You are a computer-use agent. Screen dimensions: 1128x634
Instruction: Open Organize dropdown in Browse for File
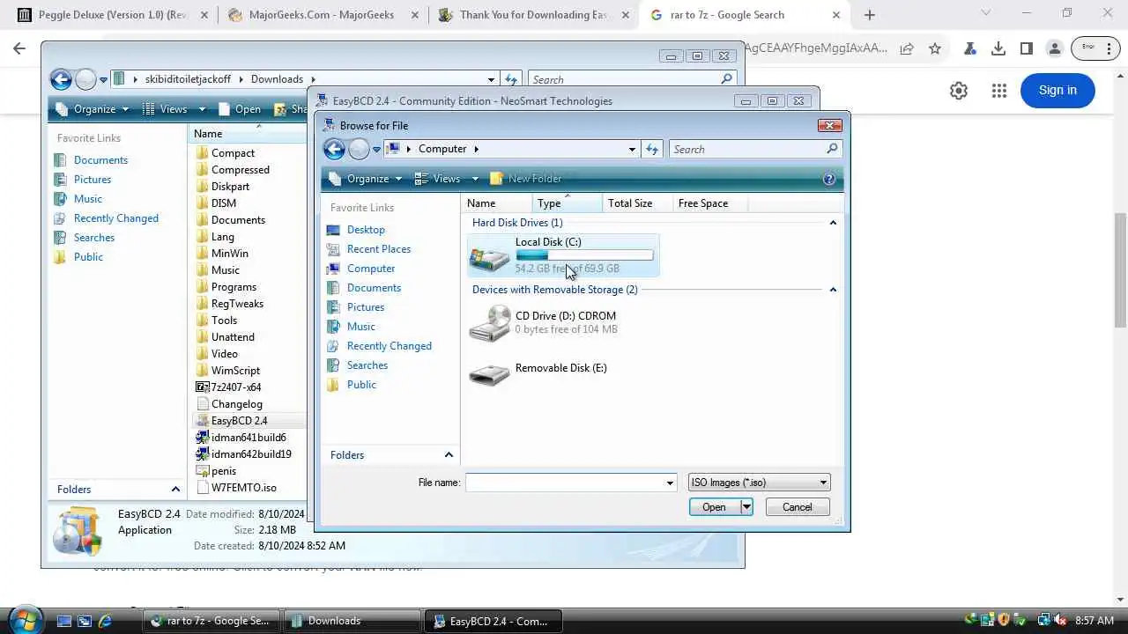(366, 179)
